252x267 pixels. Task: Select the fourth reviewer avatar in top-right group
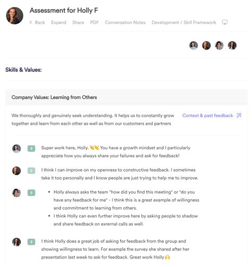[232, 45]
